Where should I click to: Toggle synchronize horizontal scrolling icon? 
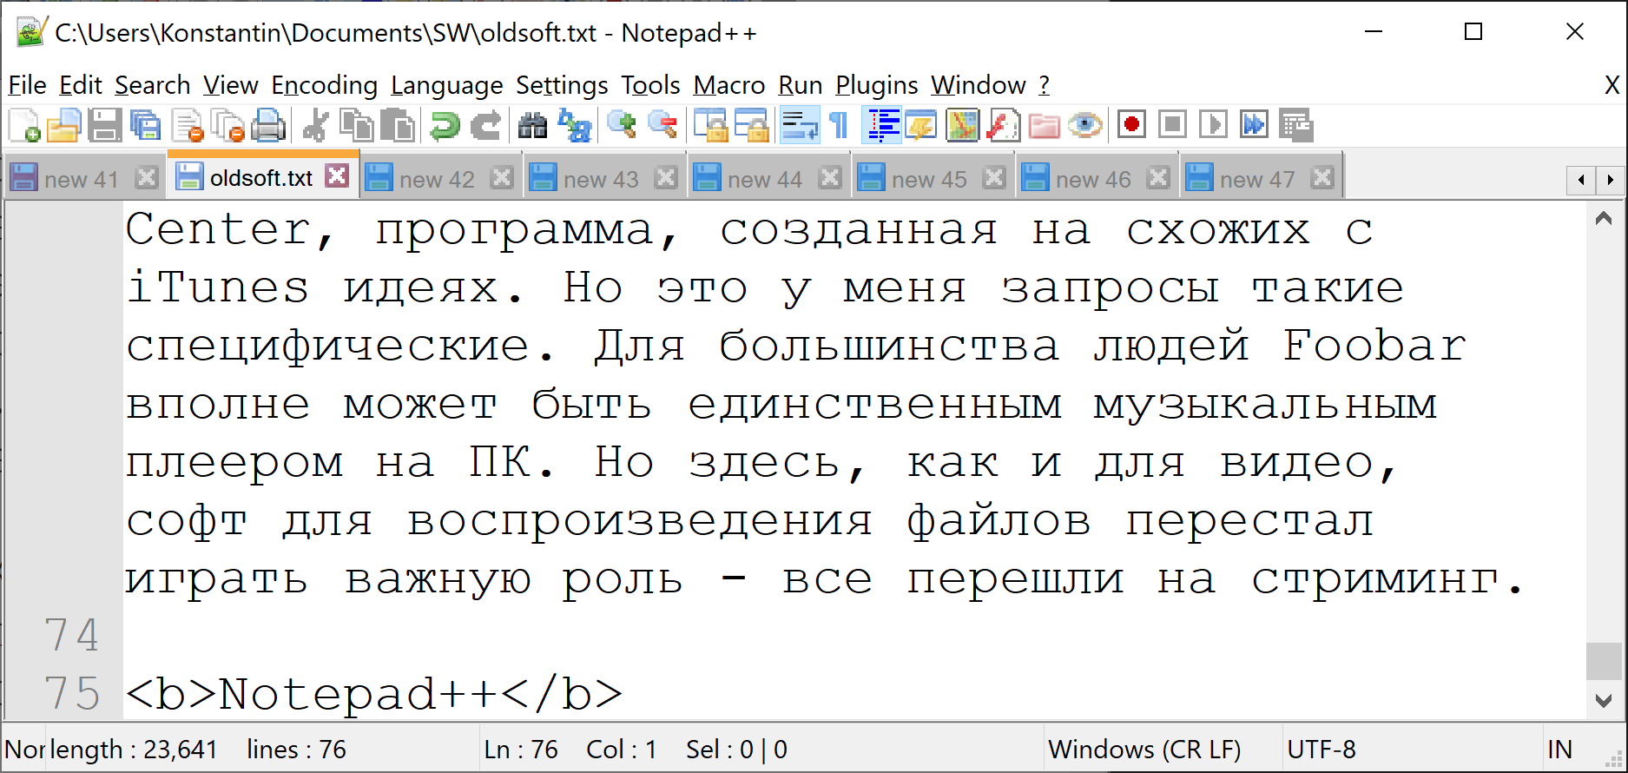[751, 126]
